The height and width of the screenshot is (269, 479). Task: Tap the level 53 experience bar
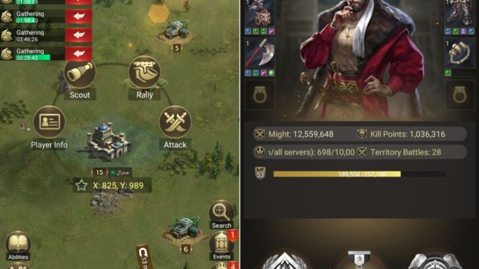pyautogui.click(x=359, y=174)
